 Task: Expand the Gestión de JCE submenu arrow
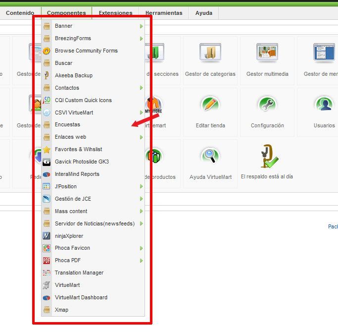point(141,199)
